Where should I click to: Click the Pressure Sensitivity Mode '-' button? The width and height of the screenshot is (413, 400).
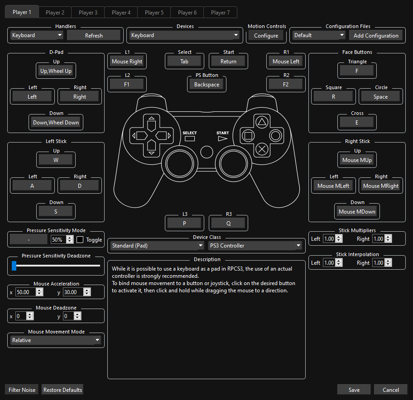tap(29, 239)
